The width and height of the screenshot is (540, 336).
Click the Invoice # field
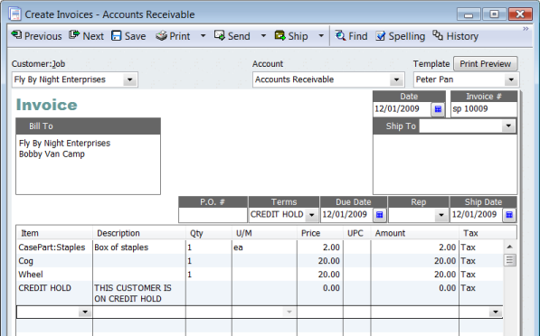484,109
